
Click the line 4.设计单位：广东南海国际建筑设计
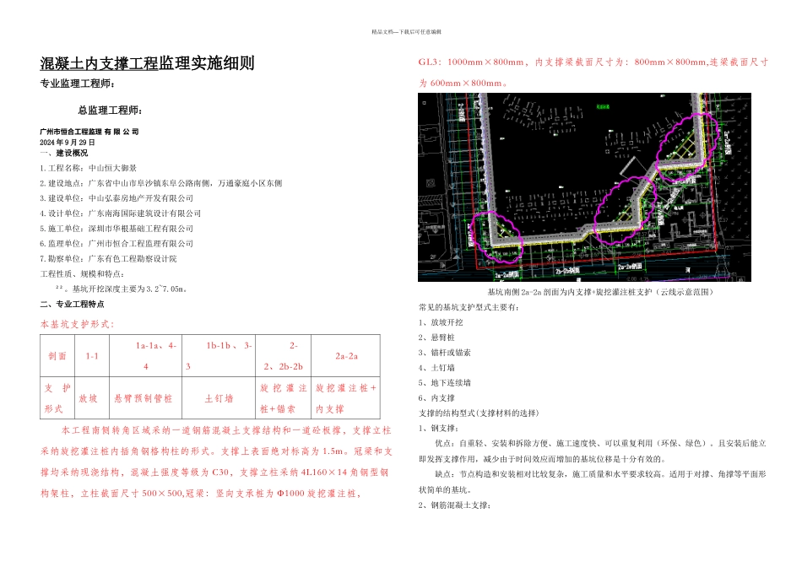point(120,213)
